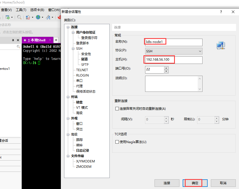The width and height of the screenshot is (239, 189).
Task: Select 登录脚本 in category tree
Action: (82, 43)
